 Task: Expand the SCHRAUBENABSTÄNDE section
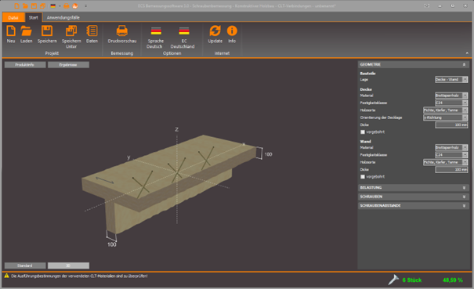click(413, 205)
